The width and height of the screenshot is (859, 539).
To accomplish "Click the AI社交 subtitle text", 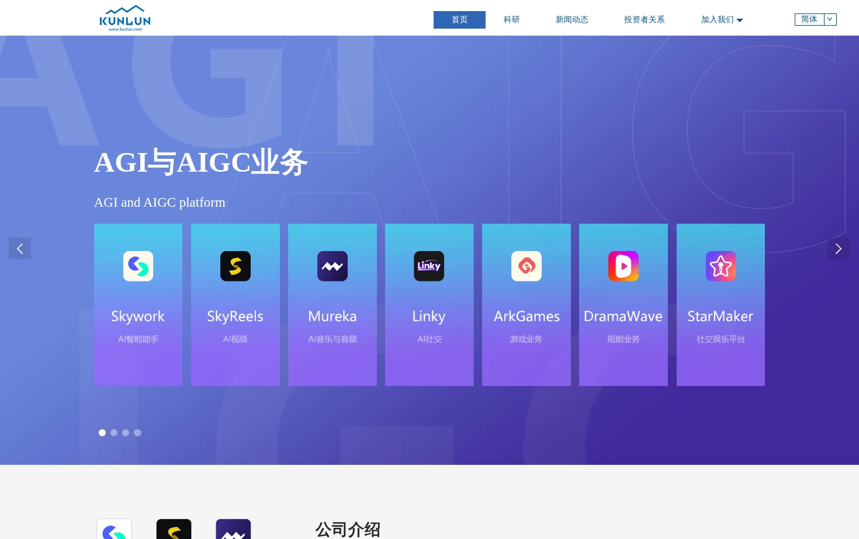I will [429, 339].
